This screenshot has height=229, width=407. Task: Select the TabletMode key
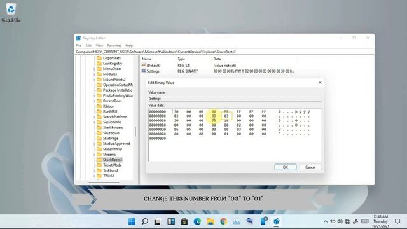[x=112, y=165]
